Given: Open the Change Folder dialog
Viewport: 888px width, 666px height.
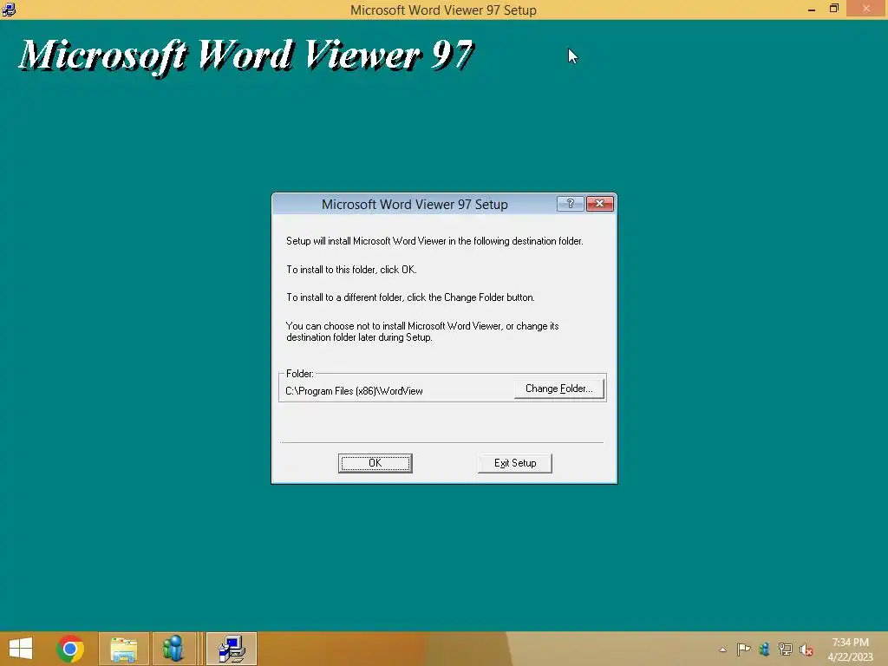Looking at the screenshot, I should click(559, 388).
